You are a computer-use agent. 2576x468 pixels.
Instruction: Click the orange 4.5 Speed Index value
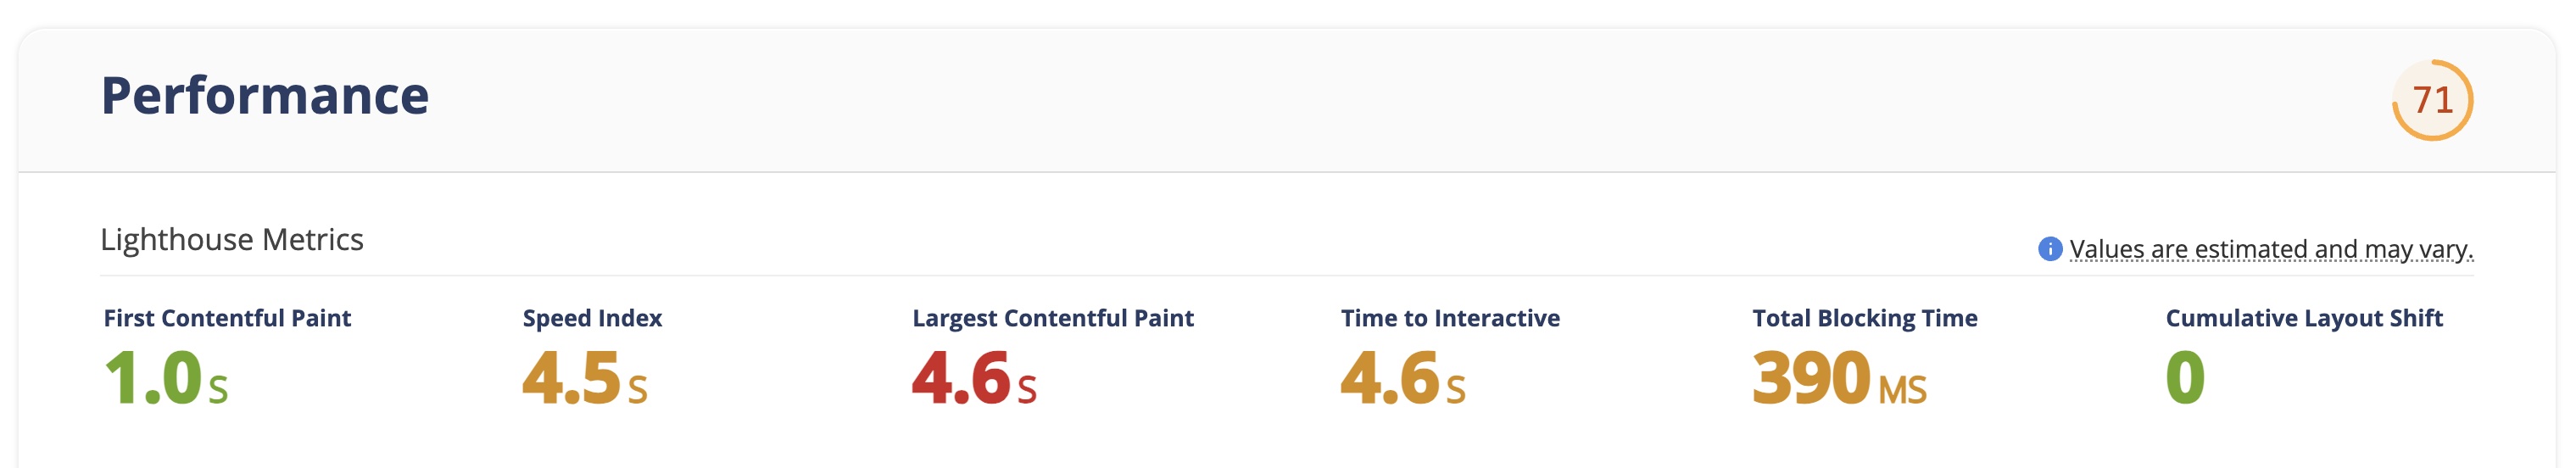pyautogui.click(x=572, y=378)
